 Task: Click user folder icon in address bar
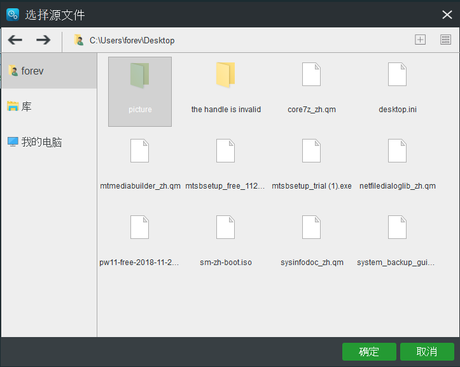point(79,40)
